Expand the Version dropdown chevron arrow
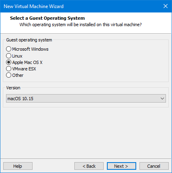Image resolution: width=172 pixels, height=173 pixels. point(162,99)
